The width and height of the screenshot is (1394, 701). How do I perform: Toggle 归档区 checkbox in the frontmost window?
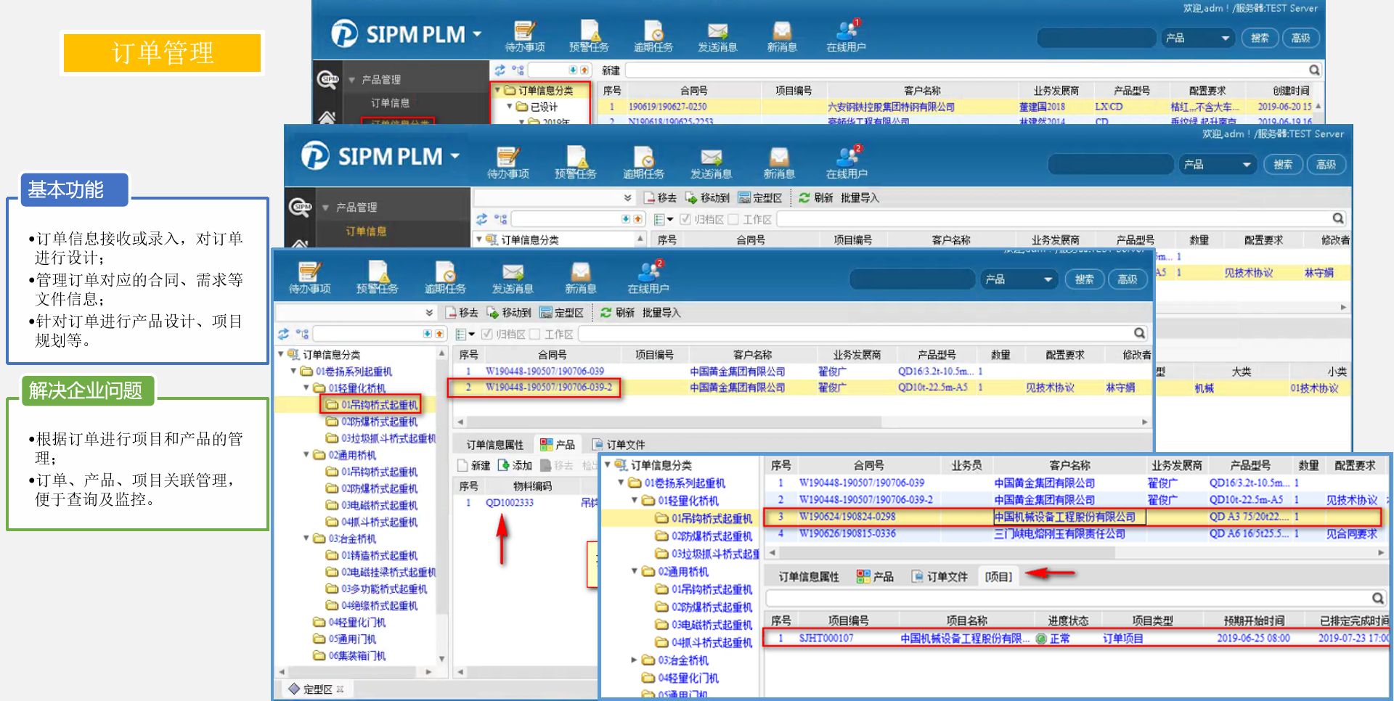(x=487, y=334)
